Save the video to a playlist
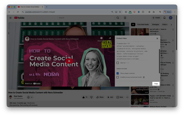184x116 pixels. 120,97
